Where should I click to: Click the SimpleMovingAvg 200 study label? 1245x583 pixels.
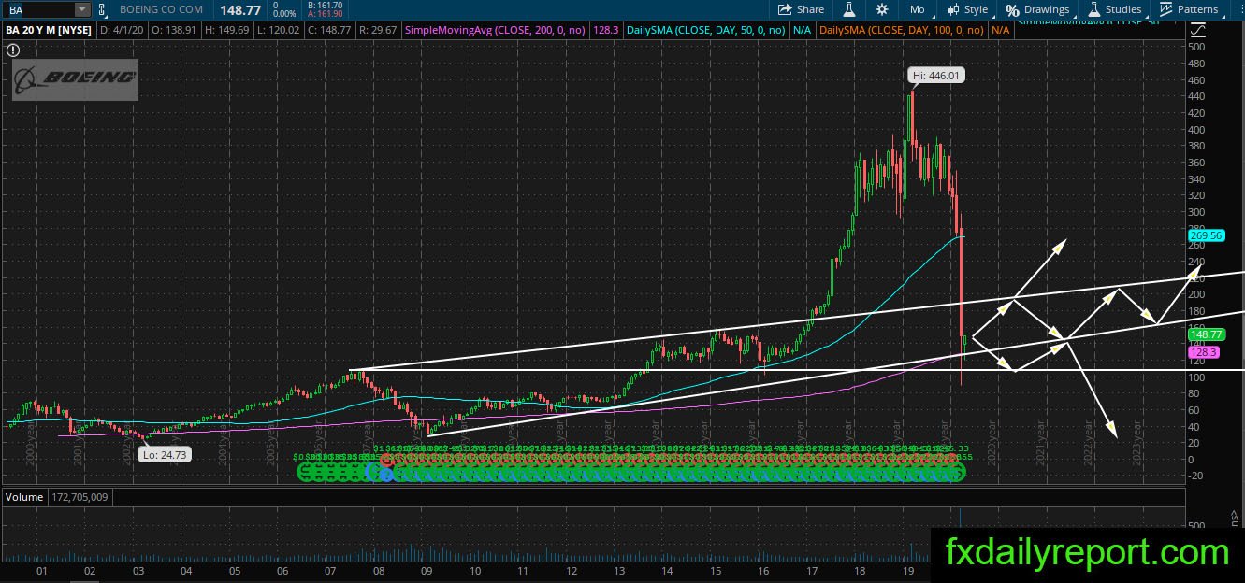click(x=497, y=30)
